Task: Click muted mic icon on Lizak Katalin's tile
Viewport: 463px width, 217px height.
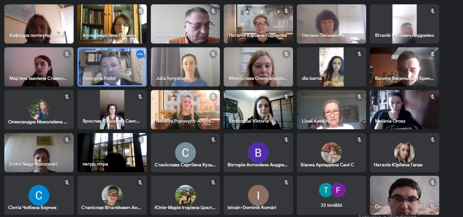Action: [x=360, y=97]
